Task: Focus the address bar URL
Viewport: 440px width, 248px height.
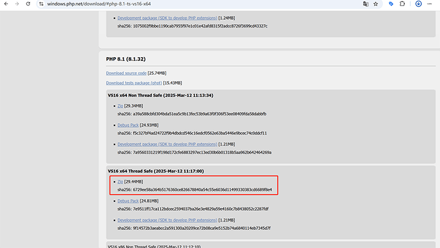Action: [x=99, y=4]
